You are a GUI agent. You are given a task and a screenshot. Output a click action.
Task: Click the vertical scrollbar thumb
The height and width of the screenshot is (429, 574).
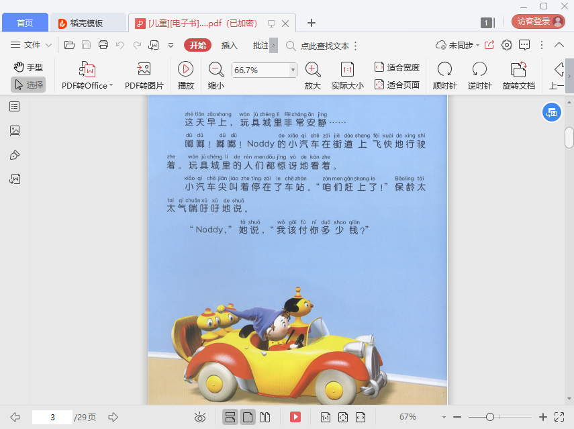coord(569,138)
